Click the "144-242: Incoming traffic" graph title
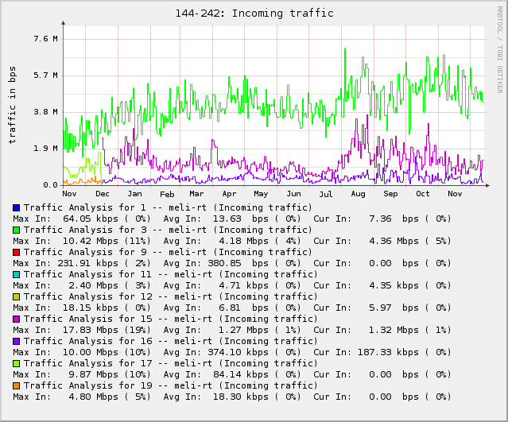508x422 pixels. 254,14
